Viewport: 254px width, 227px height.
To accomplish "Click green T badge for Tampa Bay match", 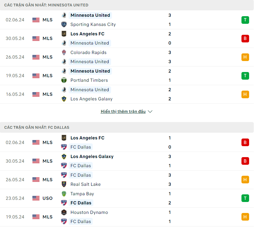I will [245, 198].
